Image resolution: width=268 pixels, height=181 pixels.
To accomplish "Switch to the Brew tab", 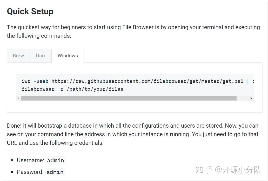I will click(18, 55).
